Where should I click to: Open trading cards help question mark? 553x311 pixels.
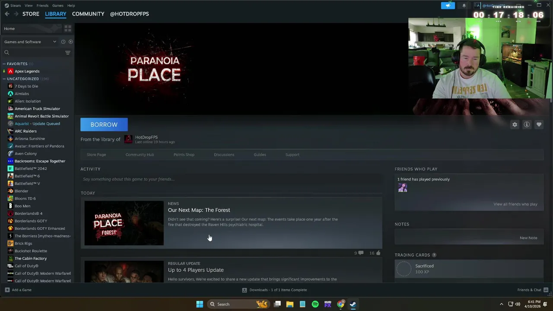pyautogui.click(x=434, y=255)
